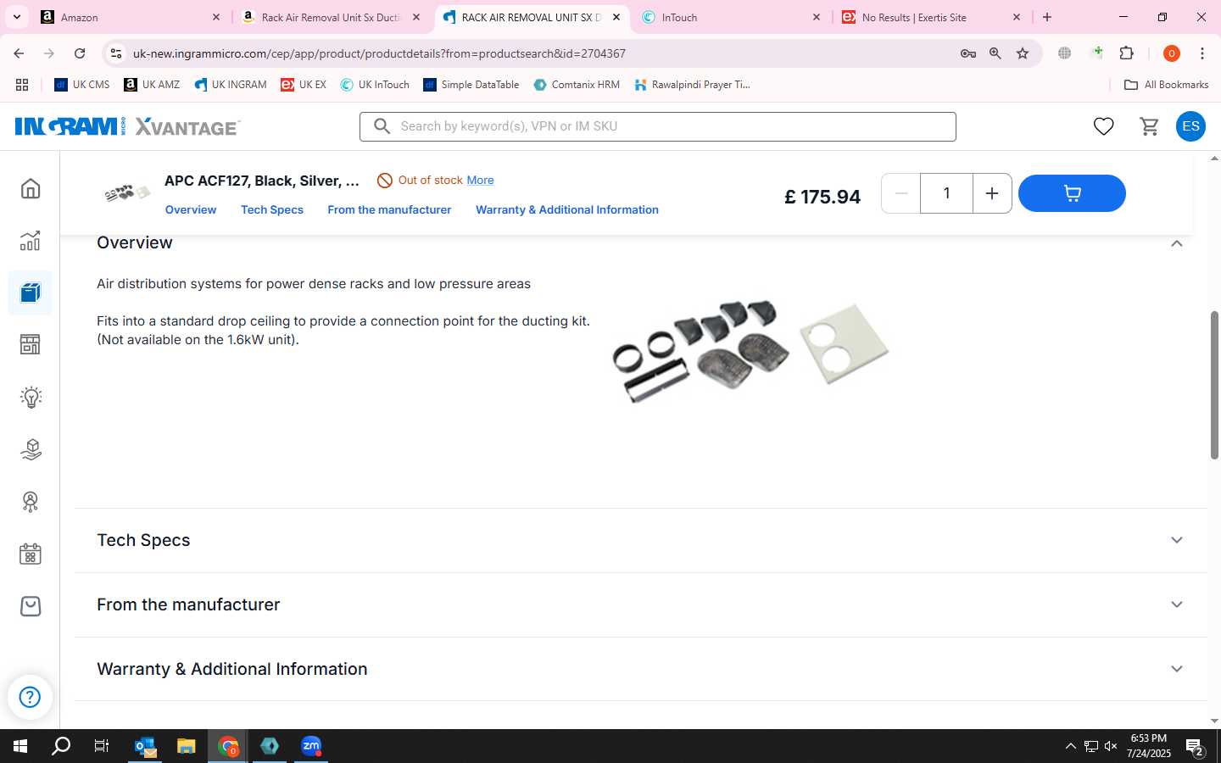Open the help question mark icon
Image resolution: width=1221 pixels, height=763 pixels.
pyautogui.click(x=30, y=697)
